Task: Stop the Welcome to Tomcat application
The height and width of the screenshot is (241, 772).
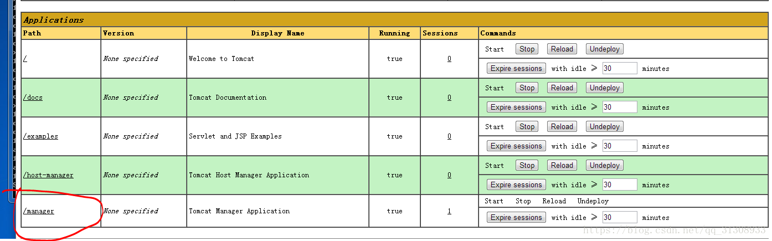Action: coord(527,49)
